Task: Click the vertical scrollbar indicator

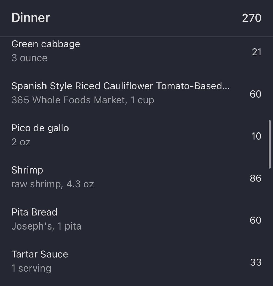Action: point(270,144)
